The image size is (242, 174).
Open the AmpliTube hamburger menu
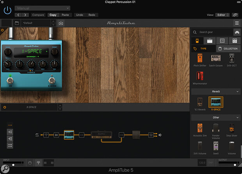pyautogui.click(x=237, y=23)
